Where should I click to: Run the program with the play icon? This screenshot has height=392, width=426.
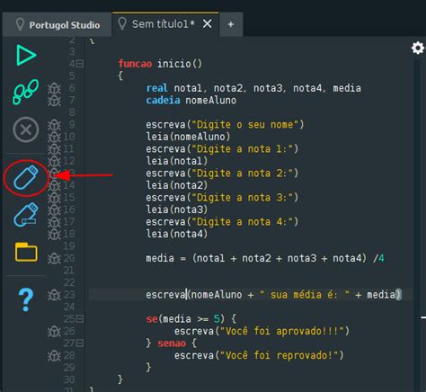[x=26, y=55]
